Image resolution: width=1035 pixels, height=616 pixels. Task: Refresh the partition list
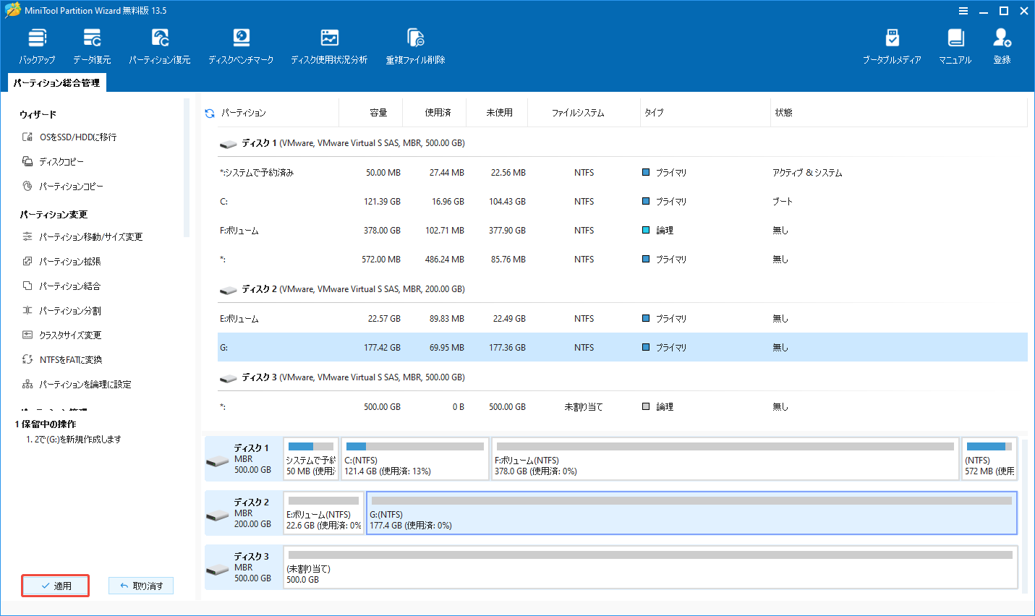tap(208, 112)
